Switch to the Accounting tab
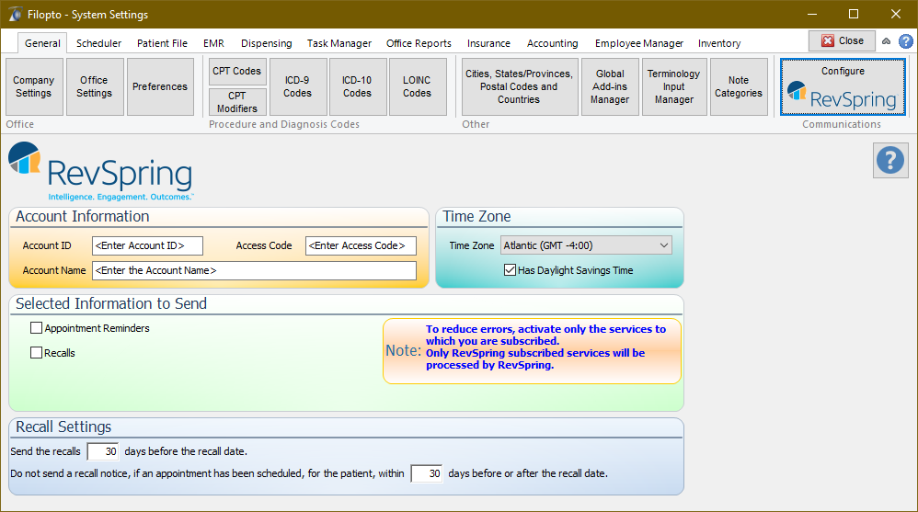The width and height of the screenshot is (918, 512). (x=552, y=43)
